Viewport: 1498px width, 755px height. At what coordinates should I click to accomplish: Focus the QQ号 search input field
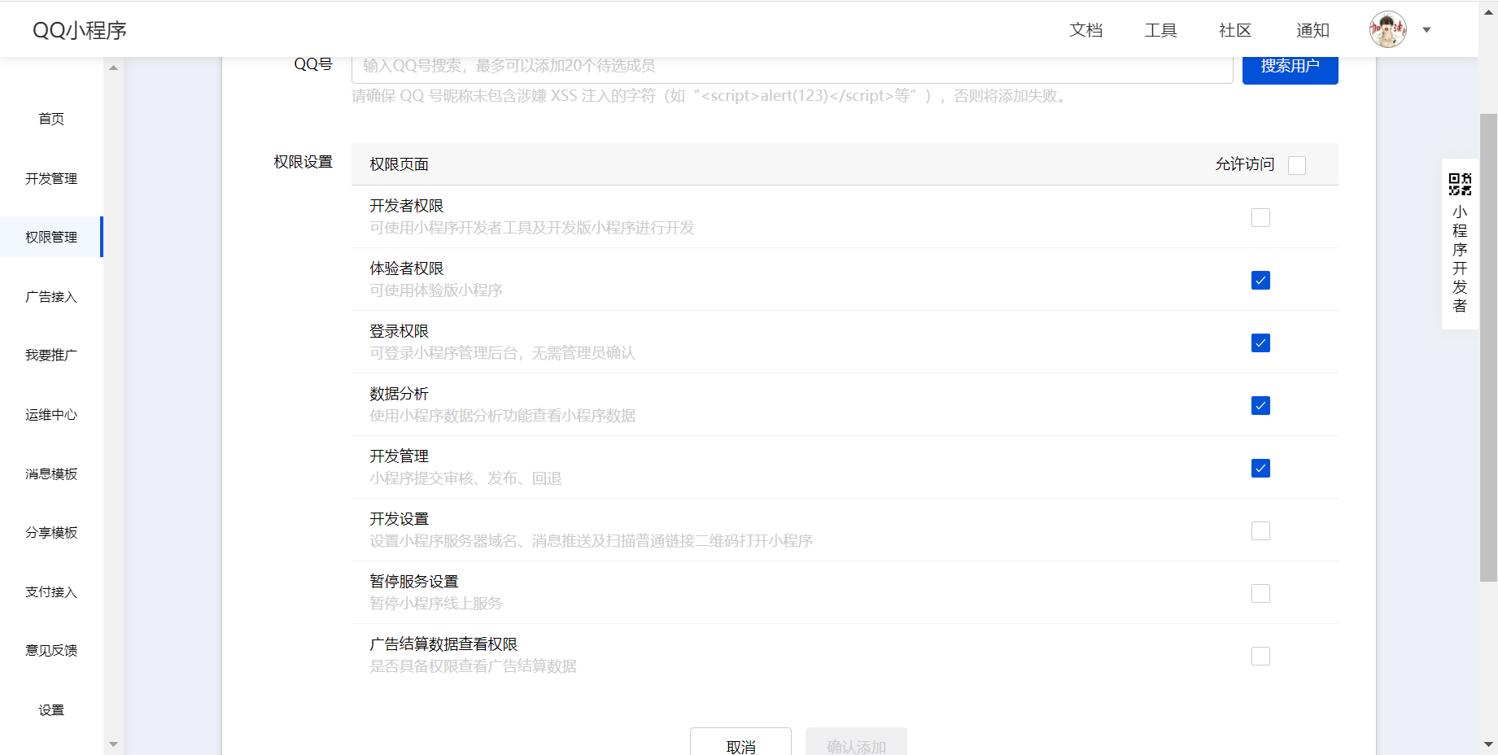click(793, 68)
